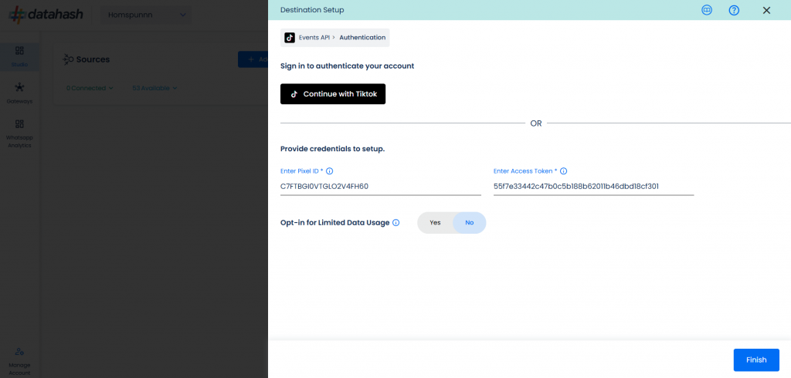Click the 'Enter Pixel ID' label
The image size is (791, 378).
302,171
